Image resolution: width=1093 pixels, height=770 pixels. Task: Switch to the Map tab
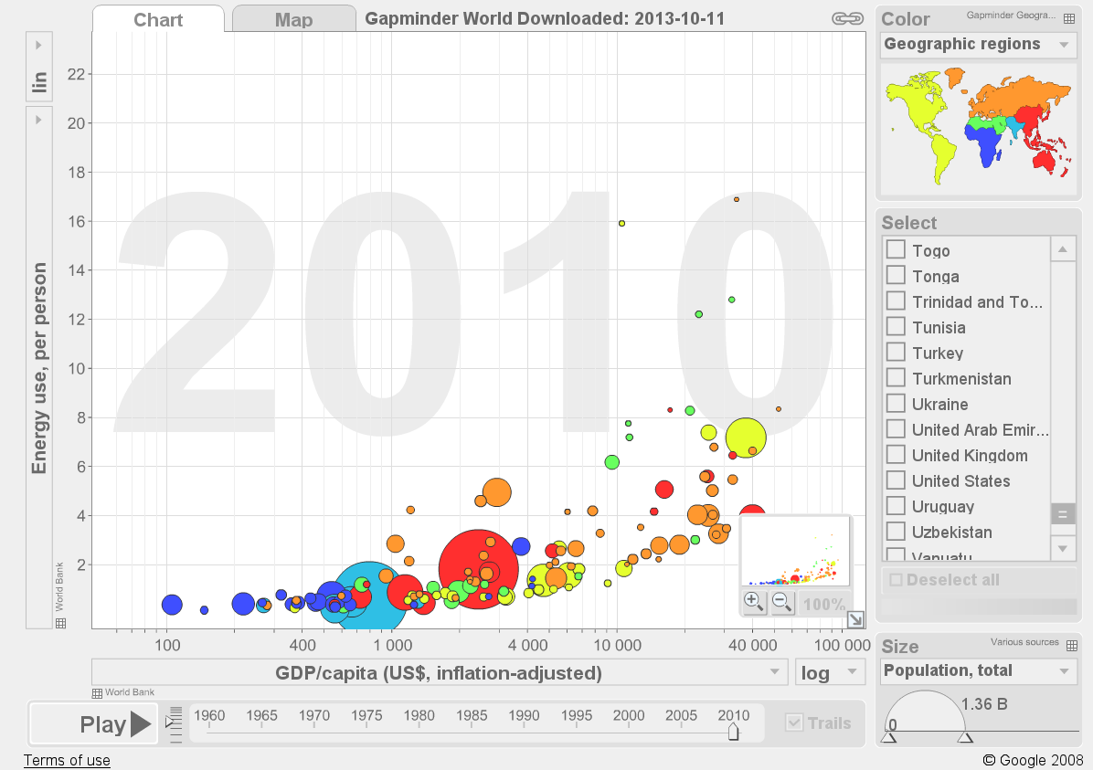293,19
